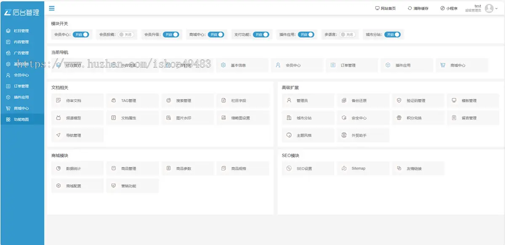This screenshot has width=505, height=245.
Task: Open the 搜索管理 card
Action: tap(188, 101)
